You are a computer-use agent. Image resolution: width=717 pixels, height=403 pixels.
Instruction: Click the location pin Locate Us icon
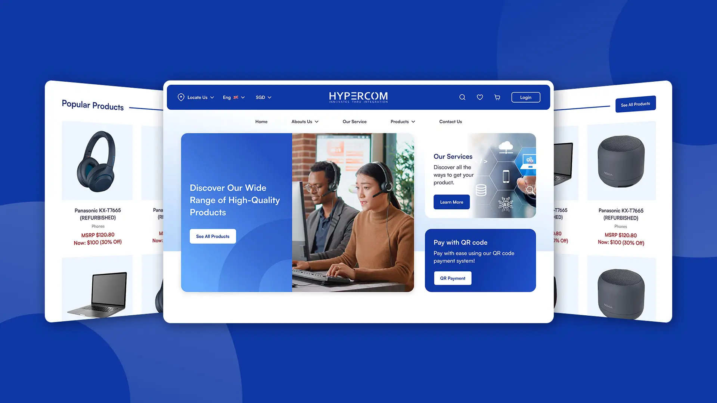(x=180, y=97)
